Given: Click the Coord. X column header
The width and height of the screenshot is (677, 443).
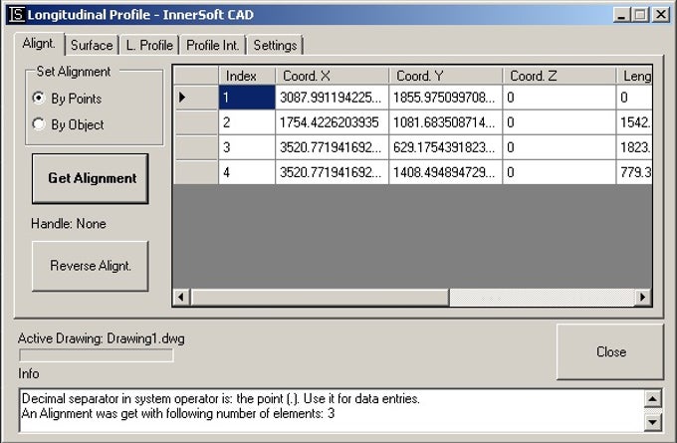Looking at the screenshot, I should [x=332, y=76].
